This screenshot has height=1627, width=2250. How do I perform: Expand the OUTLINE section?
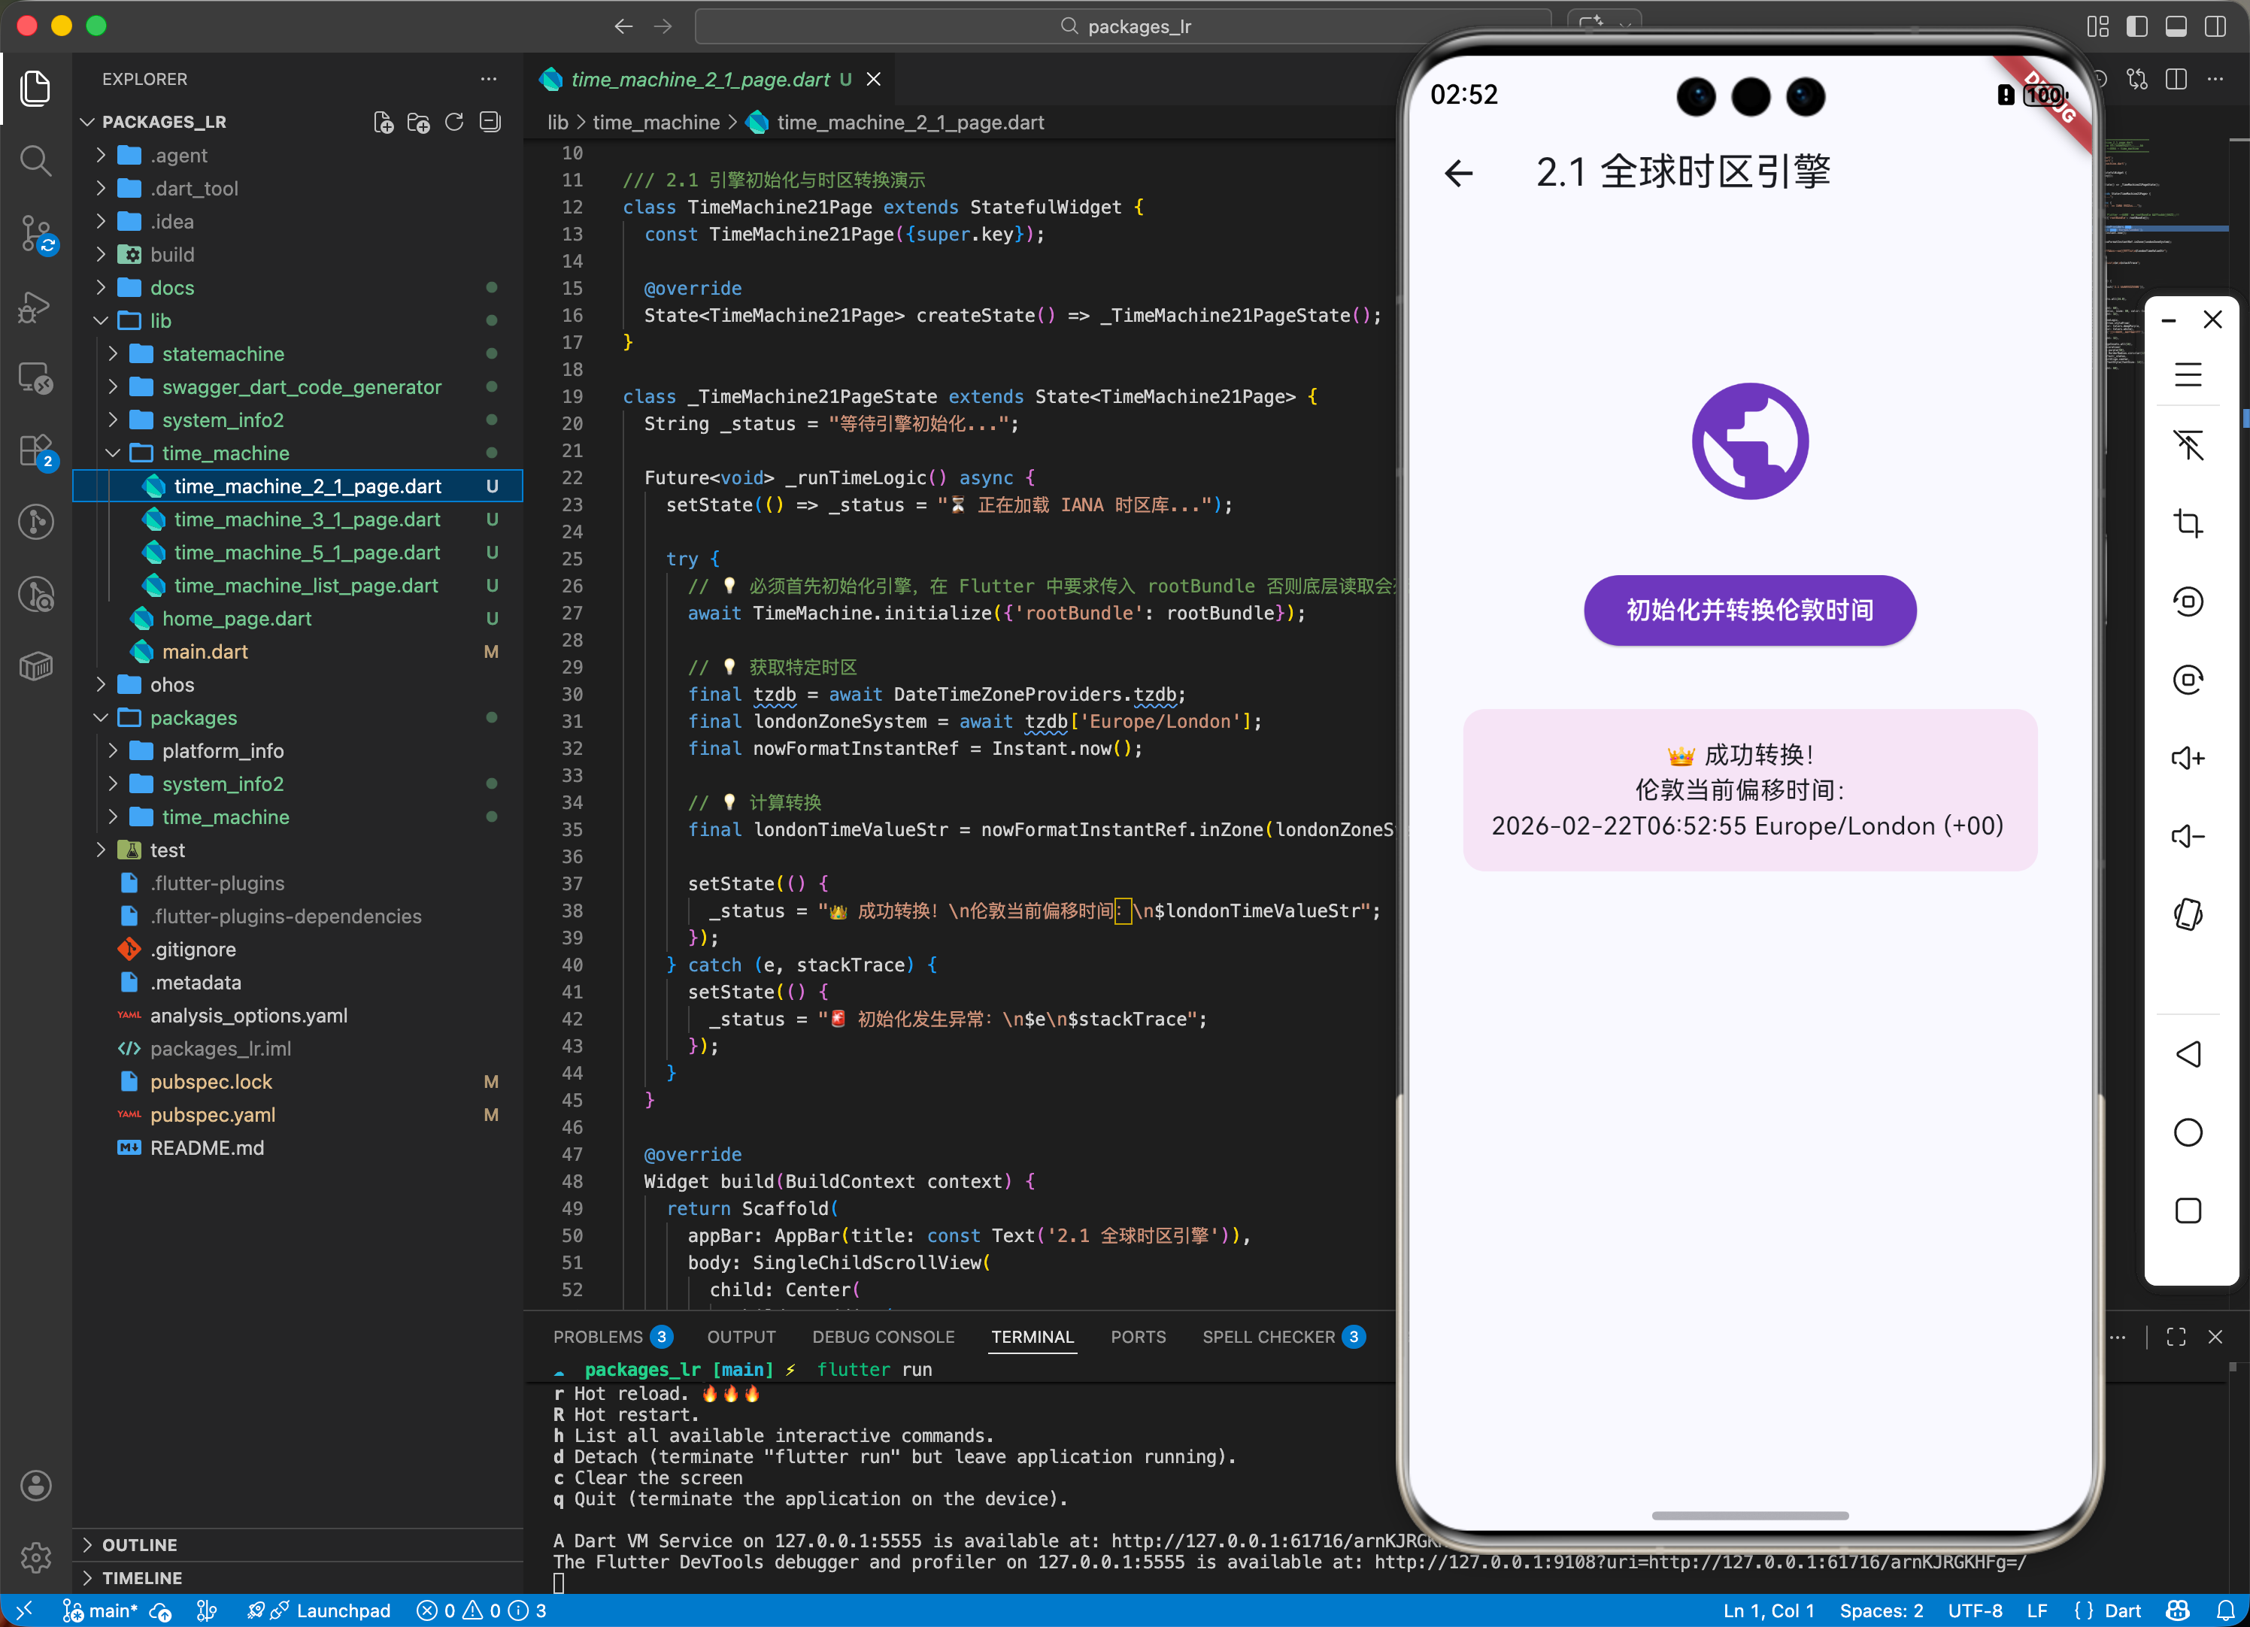[139, 1544]
